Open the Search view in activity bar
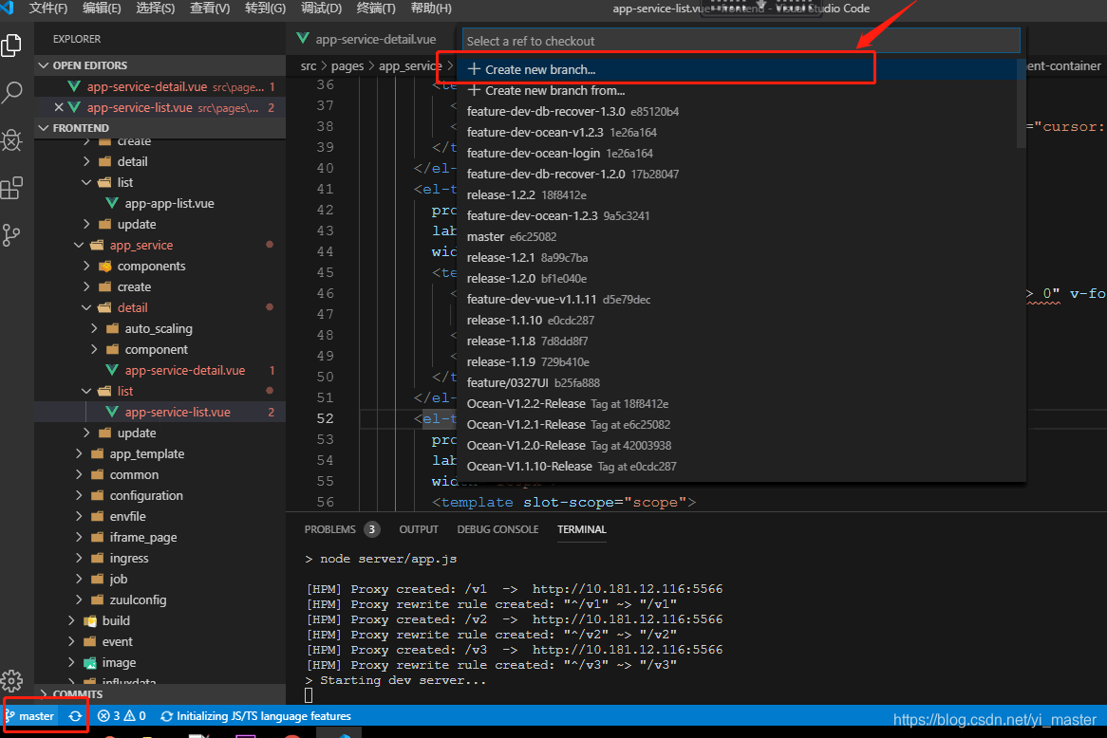The width and height of the screenshot is (1107, 738). pyautogui.click(x=12, y=92)
